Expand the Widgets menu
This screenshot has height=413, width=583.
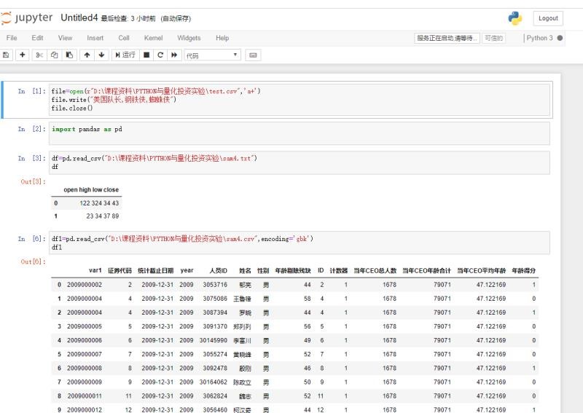coord(189,38)
